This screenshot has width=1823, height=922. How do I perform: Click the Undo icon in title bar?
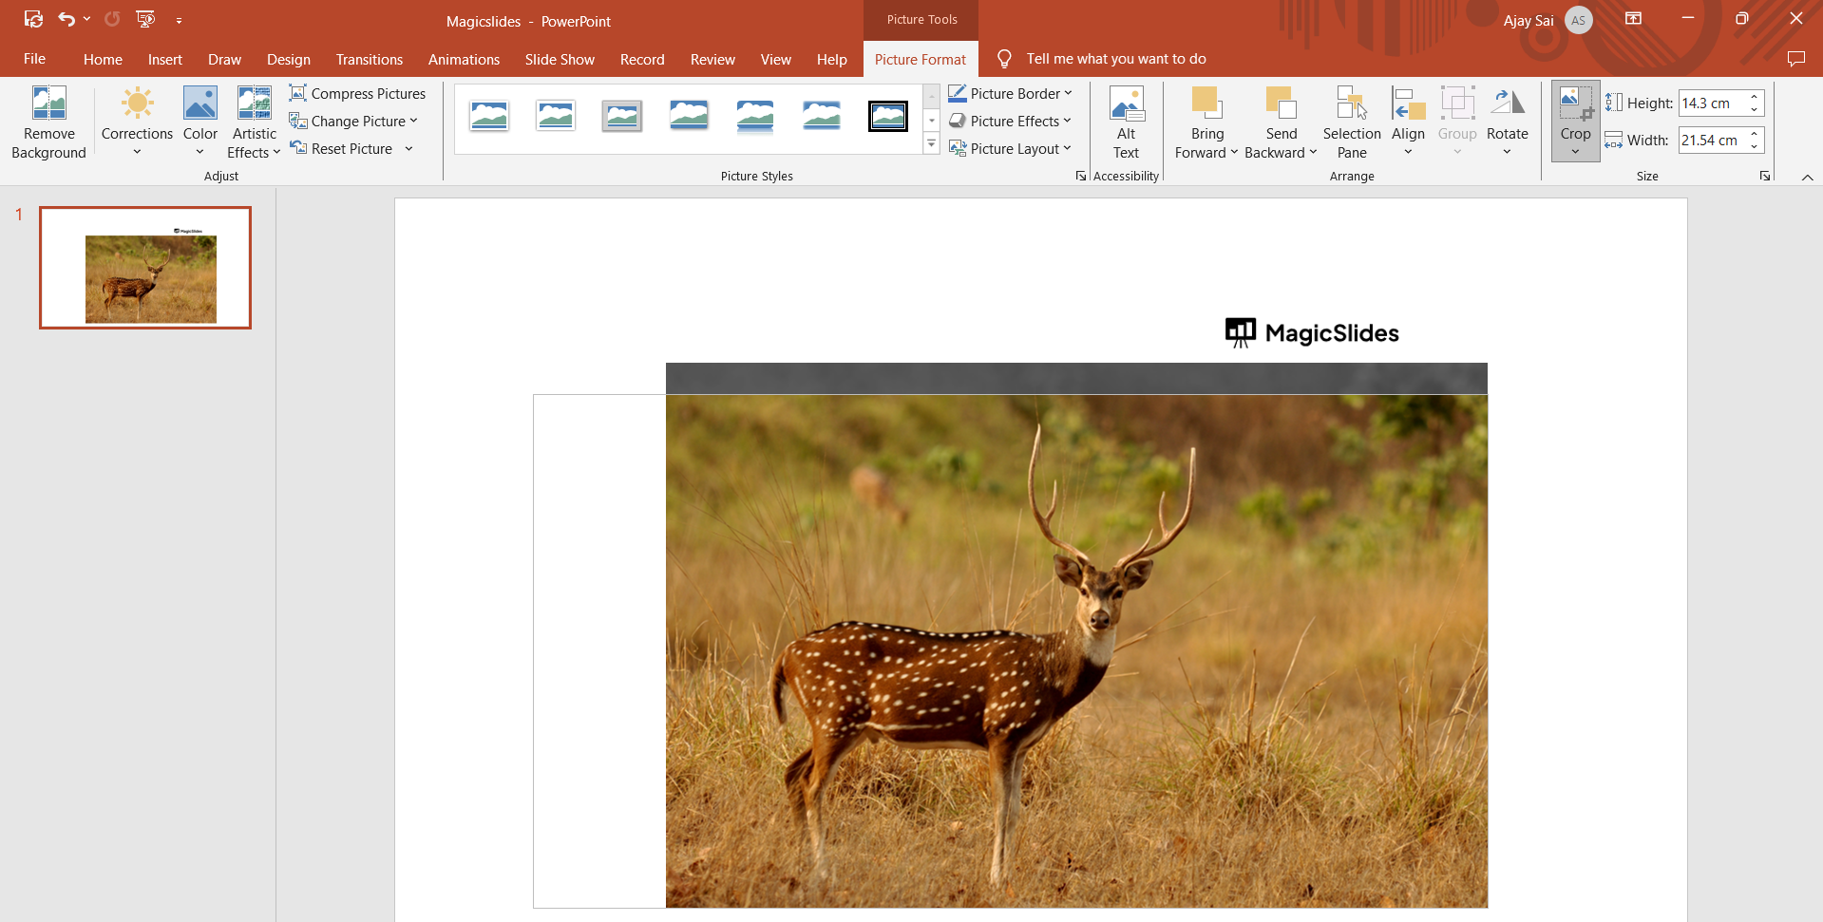(x=66, y=19)
